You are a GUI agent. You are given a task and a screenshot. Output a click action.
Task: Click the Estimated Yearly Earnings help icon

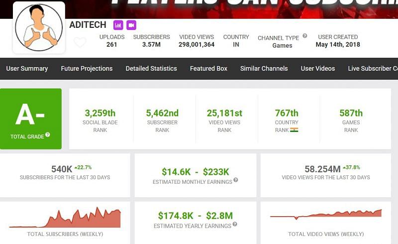click(235, 224)
